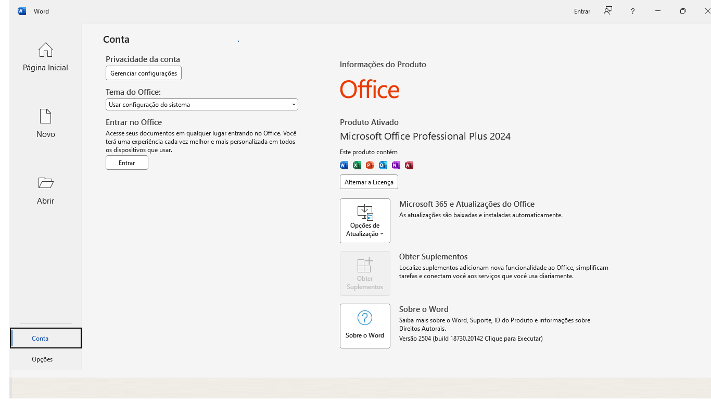
Task: Open the Opções menu item
Action: pos(42,359)
